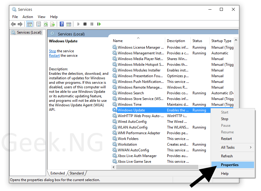261x191 pixels.
Task: Click the Restart the service link
Action: pyautogui.click(x=54, y=56)
